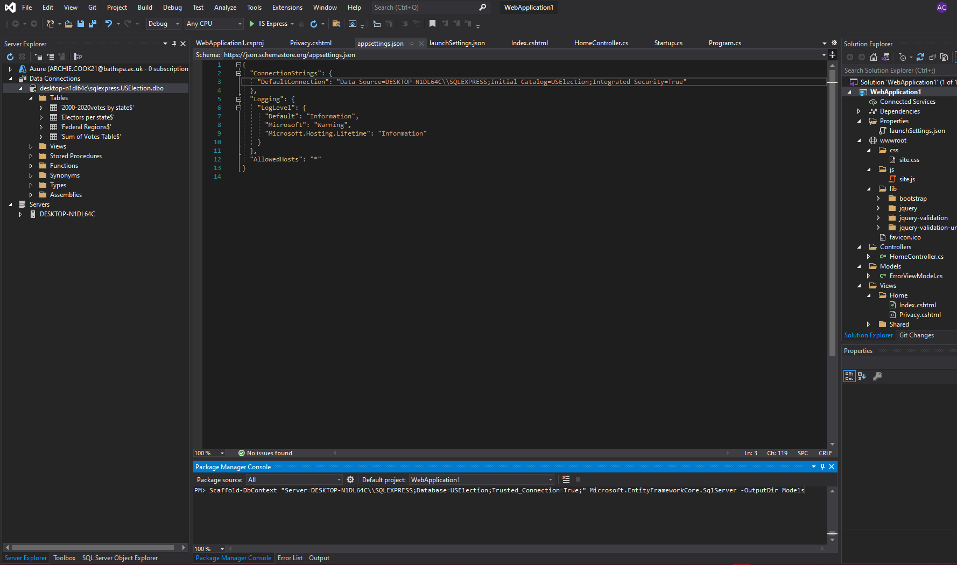
Task: Refresh the Solution Explorer
Action: [920, 57]
